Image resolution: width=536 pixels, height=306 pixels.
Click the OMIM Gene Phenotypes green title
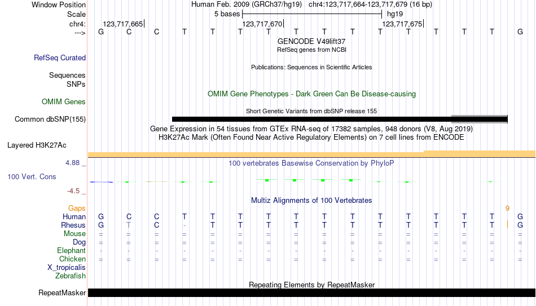tap(311, 94)
